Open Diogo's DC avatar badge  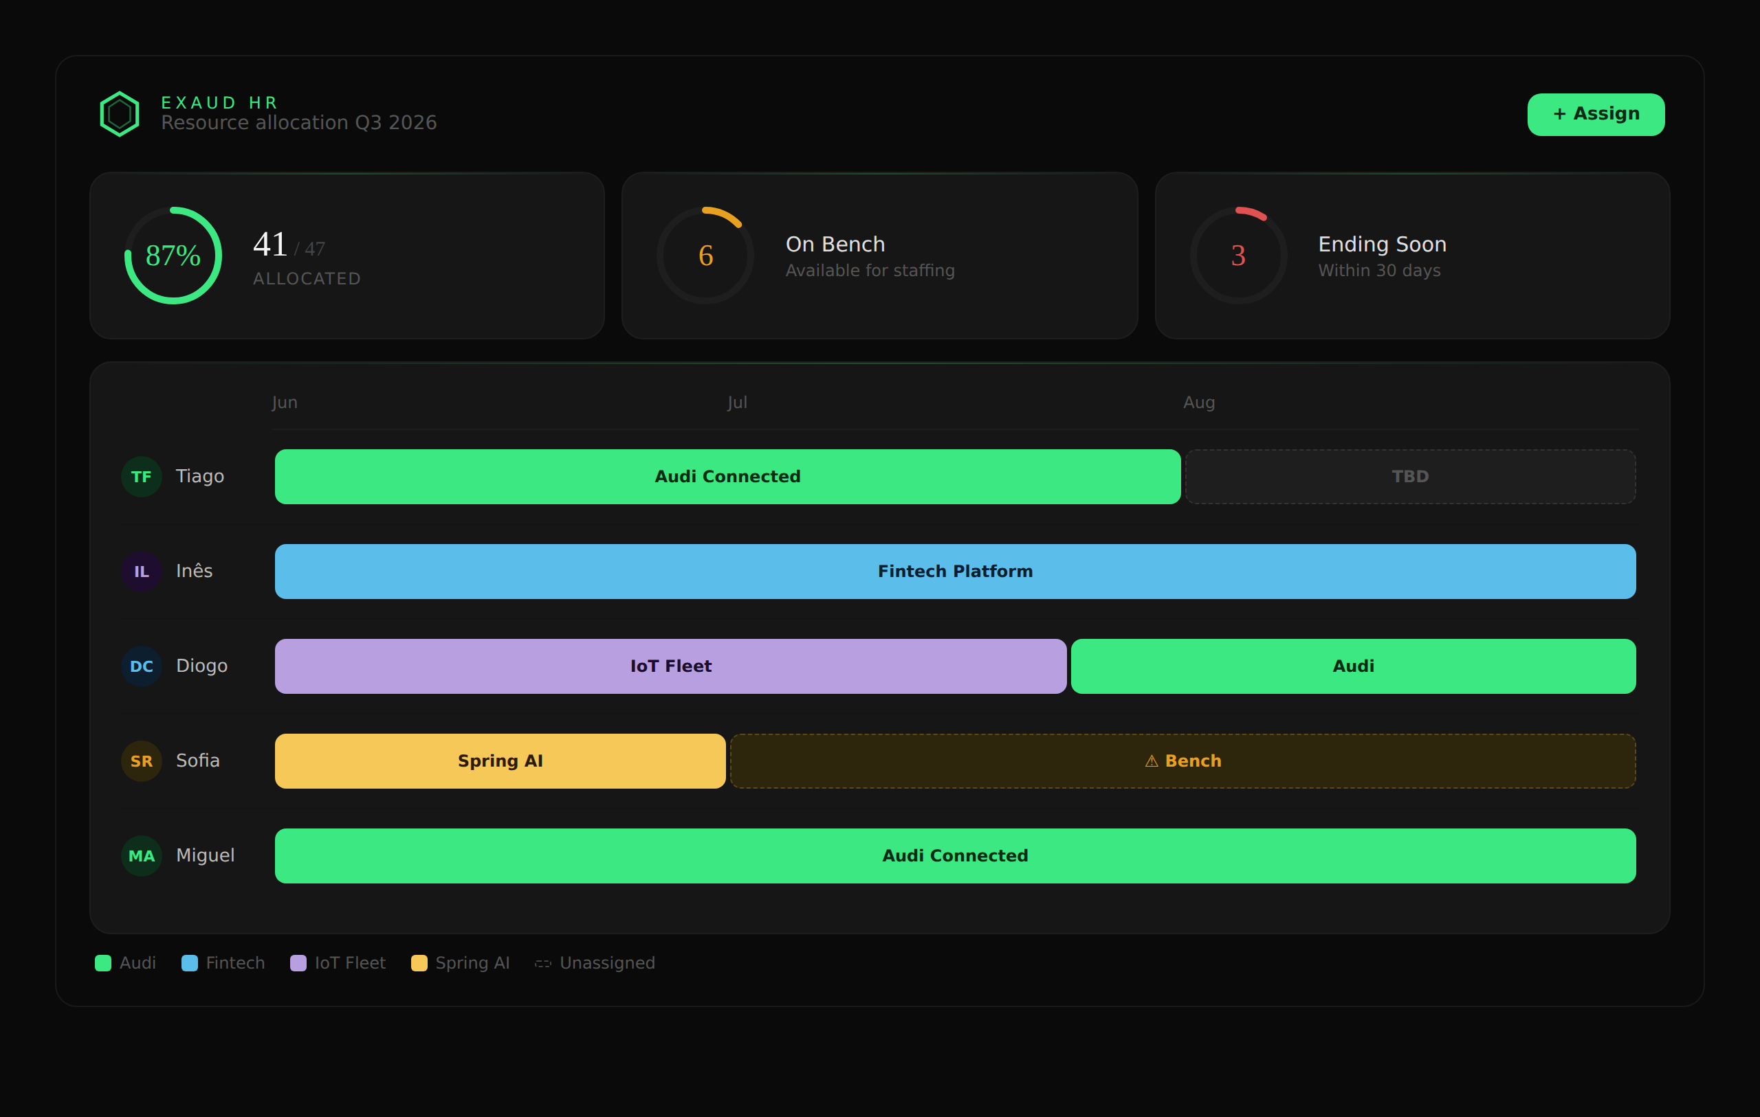click(x=141, y=666)
